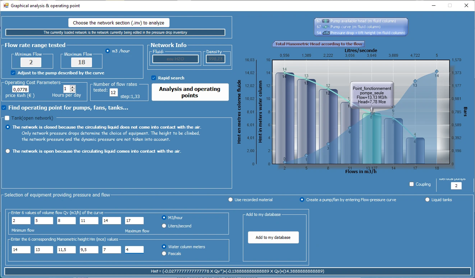Click the Minimum Flow field showing 2

31,62
